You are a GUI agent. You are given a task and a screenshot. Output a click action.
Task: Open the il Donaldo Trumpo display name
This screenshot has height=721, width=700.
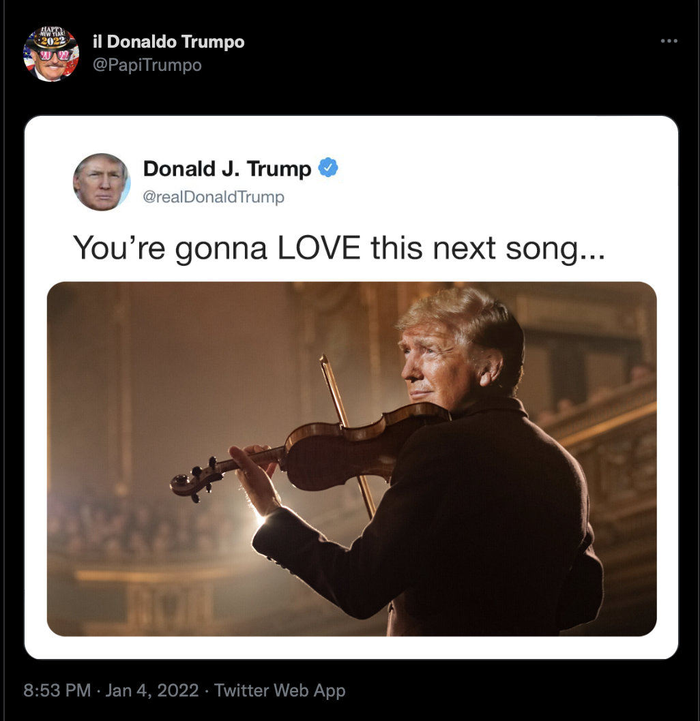[x=169, y=42]
